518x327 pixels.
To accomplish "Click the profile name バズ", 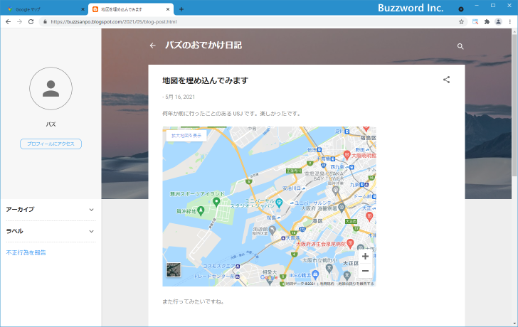I will (x=51, y=124).
